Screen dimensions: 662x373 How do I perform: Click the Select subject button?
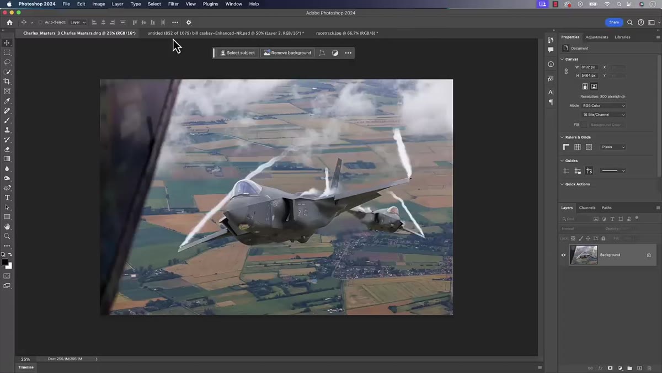tap(238, 53)
